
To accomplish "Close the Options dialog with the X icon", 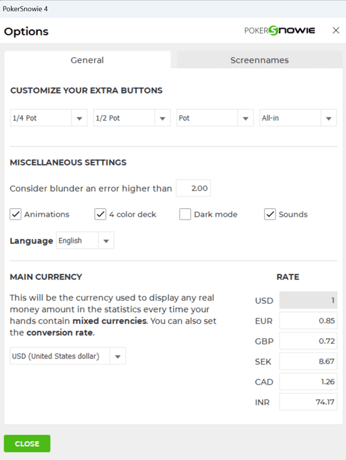I will coord(336,31).
